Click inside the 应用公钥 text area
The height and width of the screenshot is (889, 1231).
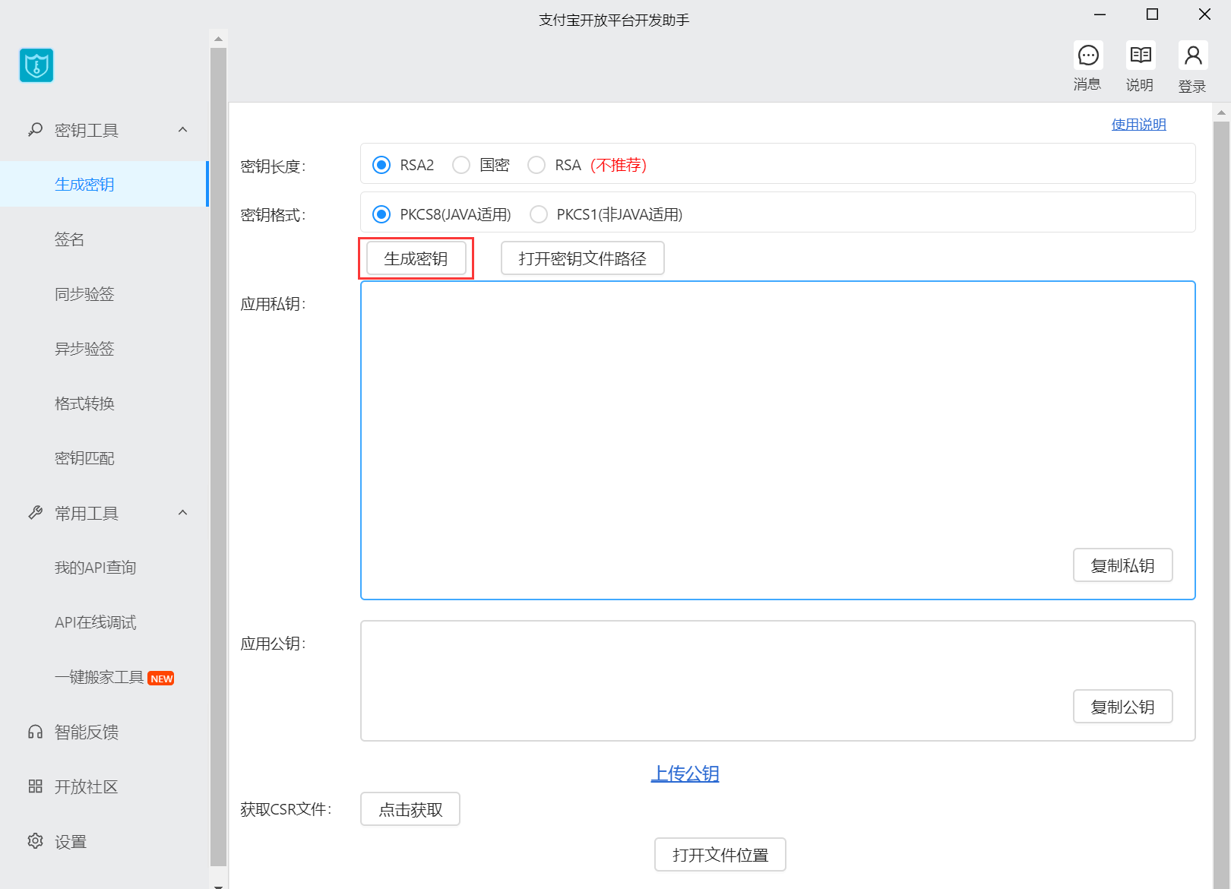point(777,681)
